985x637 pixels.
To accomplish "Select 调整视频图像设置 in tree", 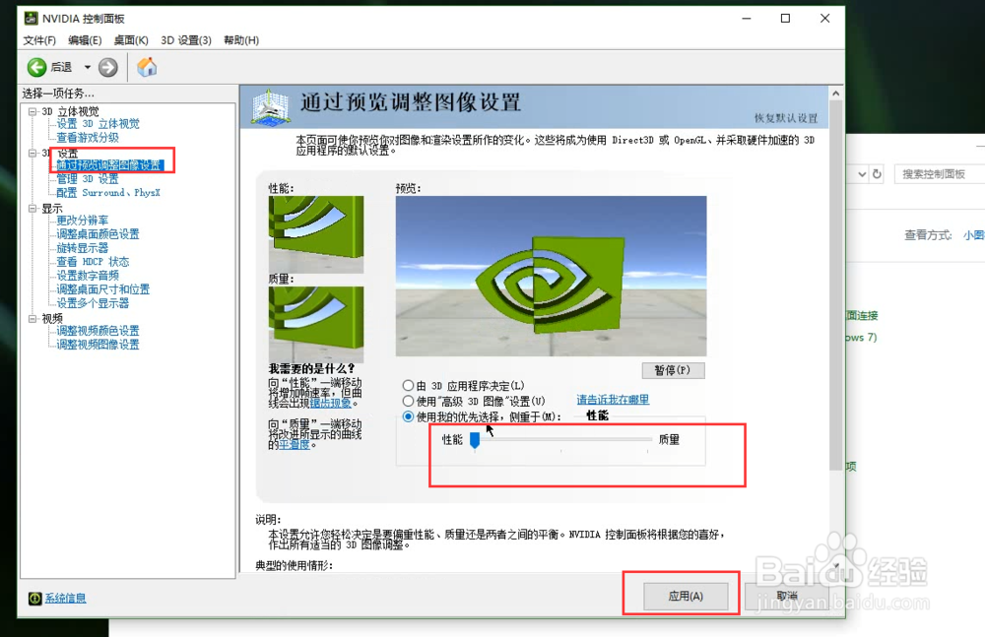I will pos(98,345).
